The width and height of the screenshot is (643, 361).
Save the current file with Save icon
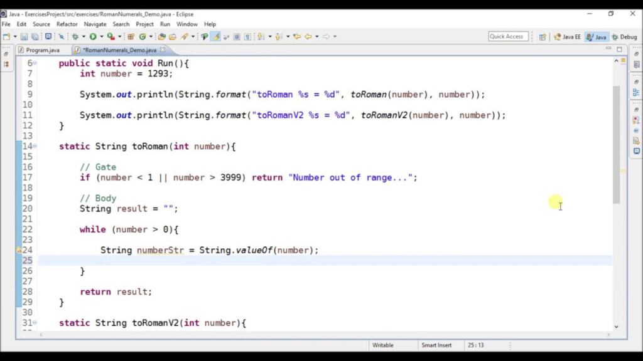[24, 37]
